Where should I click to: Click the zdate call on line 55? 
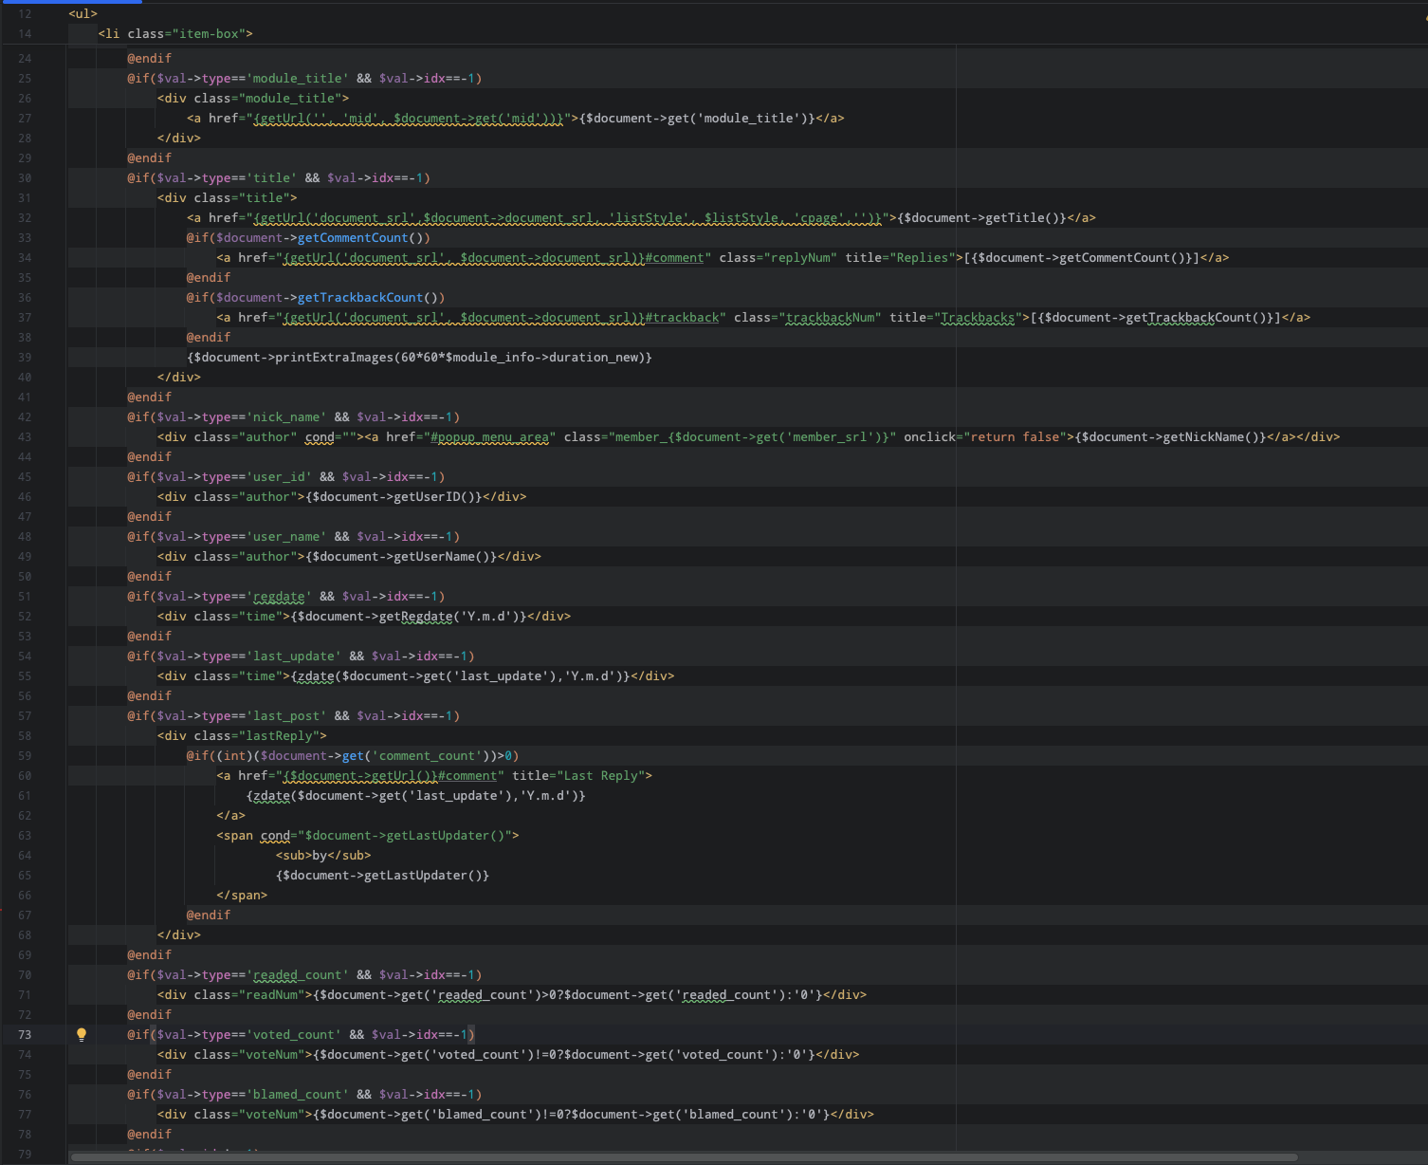pos(460,676)
